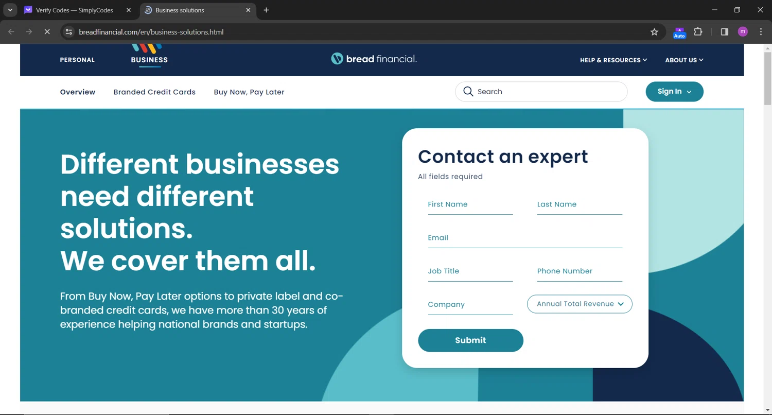Viewport: 772px width, 415px height.
Task: Focus the site Search field
Action: [x=541, y=92]
